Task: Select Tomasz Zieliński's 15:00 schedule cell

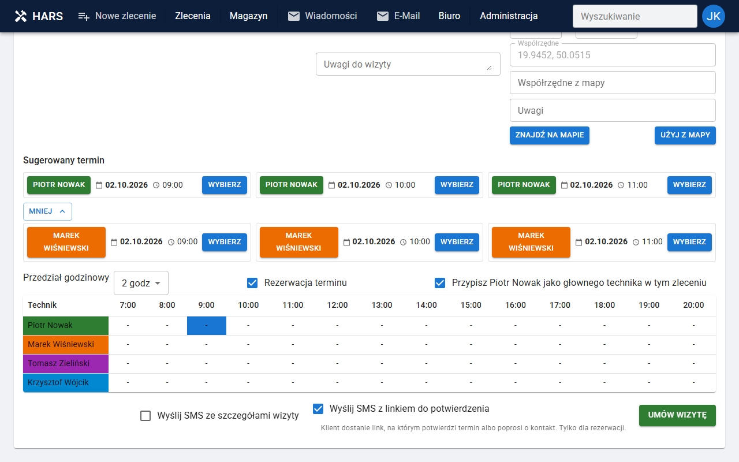Action: click(471, 364)
